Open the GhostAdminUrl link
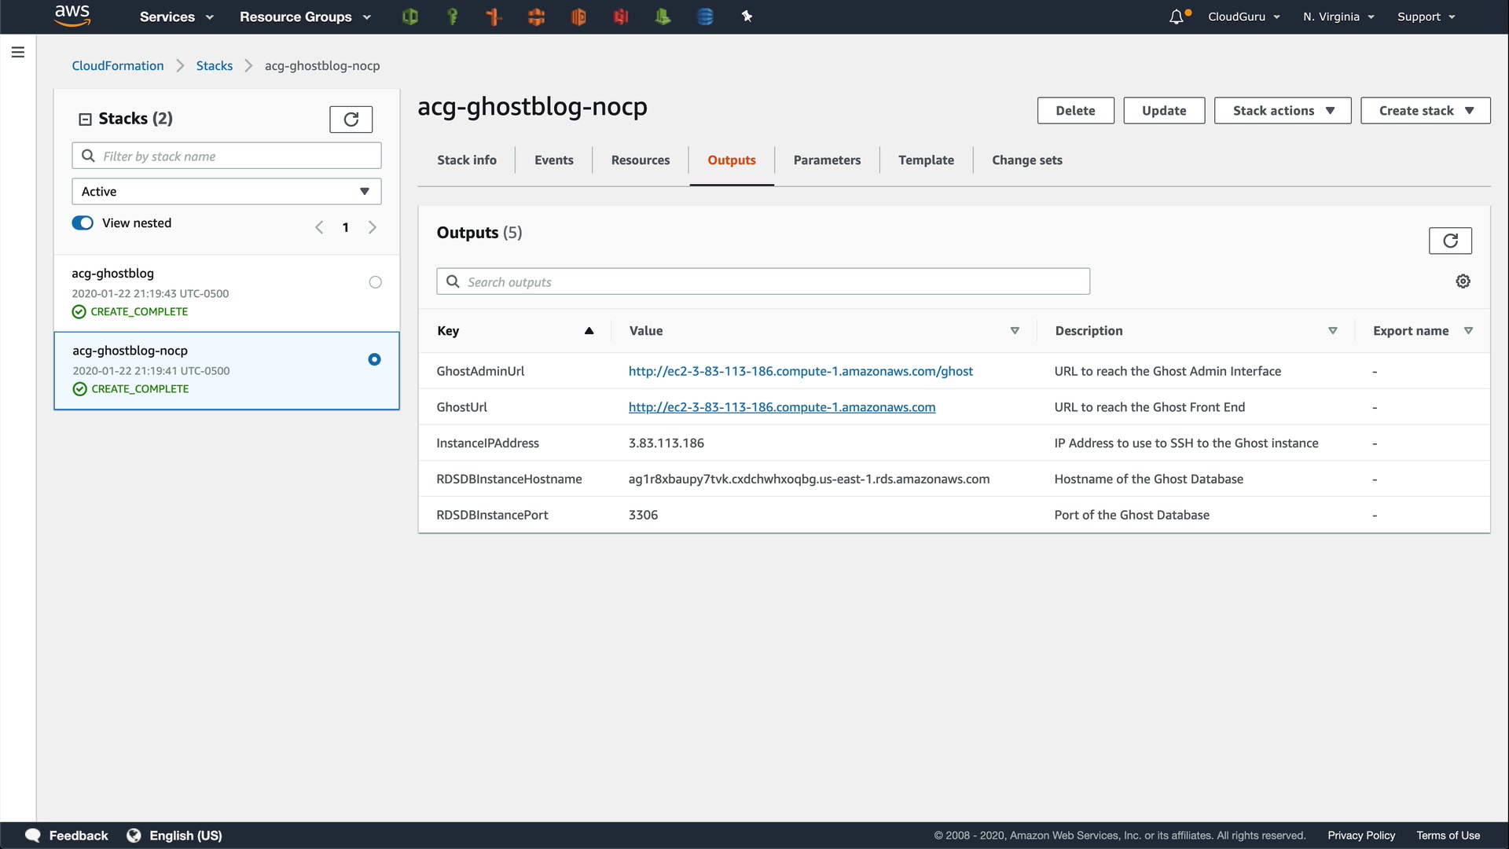The width and height of the screenshot is (1509, 849). [x=800, y=371]
